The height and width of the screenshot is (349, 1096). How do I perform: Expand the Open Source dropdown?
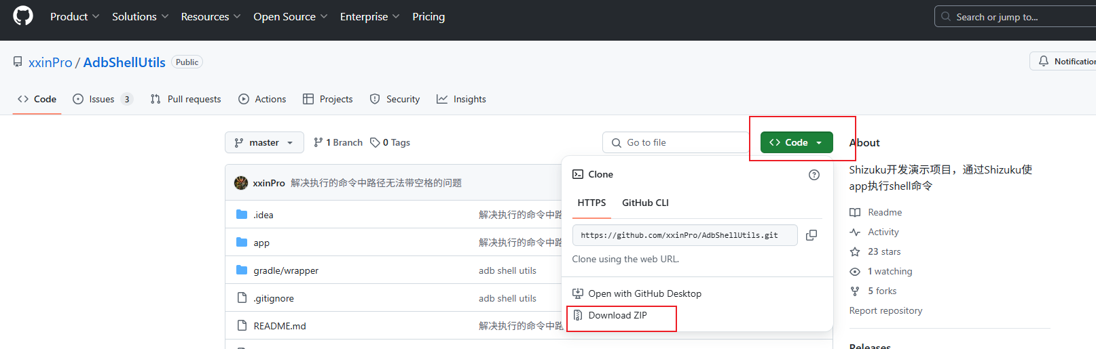pyautogui.click(x=291, y=16)
